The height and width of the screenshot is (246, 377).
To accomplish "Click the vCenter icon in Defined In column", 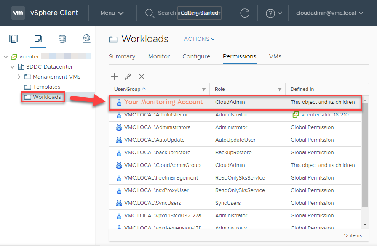I will pyautogui.click(x=296, y=115).
